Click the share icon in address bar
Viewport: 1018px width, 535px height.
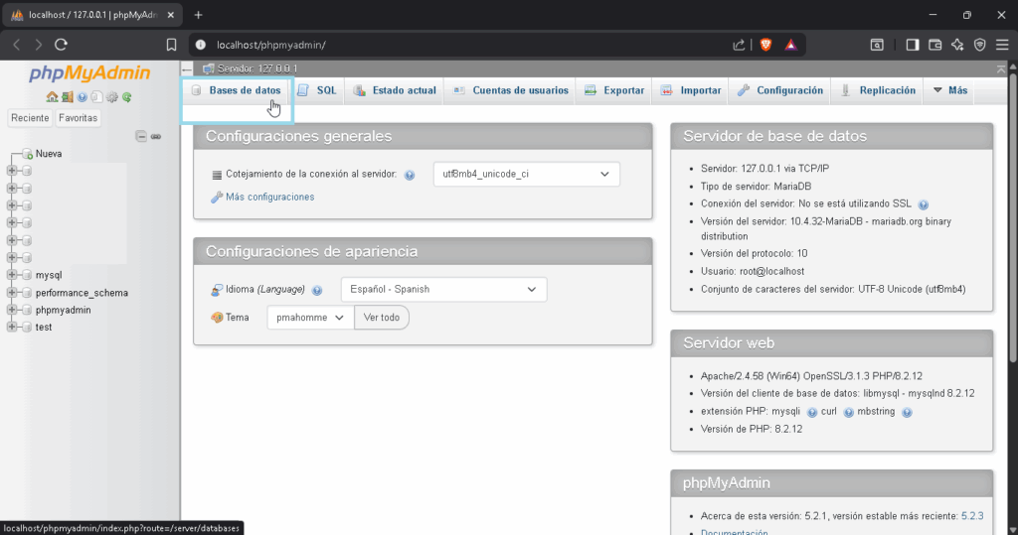click(739, 45)
